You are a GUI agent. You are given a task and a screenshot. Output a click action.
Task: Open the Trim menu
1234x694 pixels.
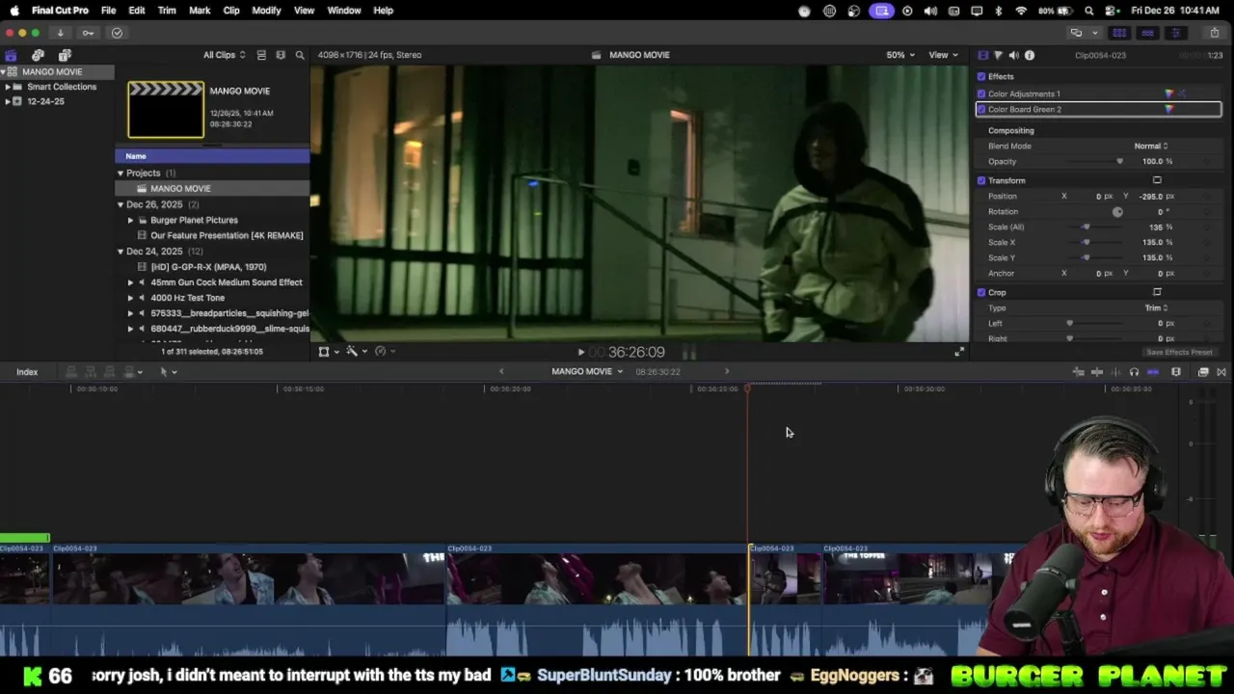click(x=167, y=11)
